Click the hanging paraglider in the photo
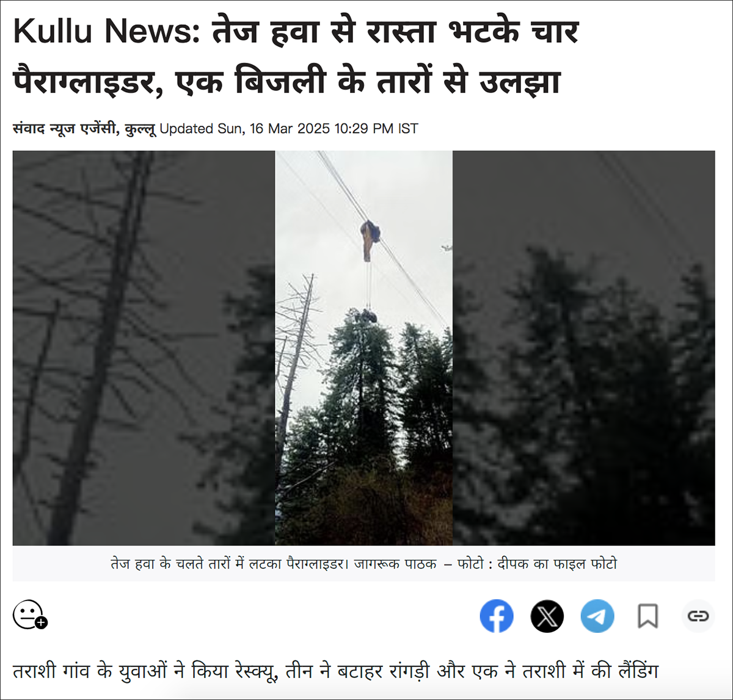The width and height of the screenshot is (733, 700). click(370, 239)
